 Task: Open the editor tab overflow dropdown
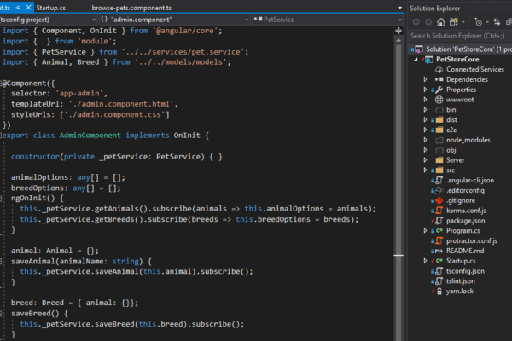(x=399, y=8)
